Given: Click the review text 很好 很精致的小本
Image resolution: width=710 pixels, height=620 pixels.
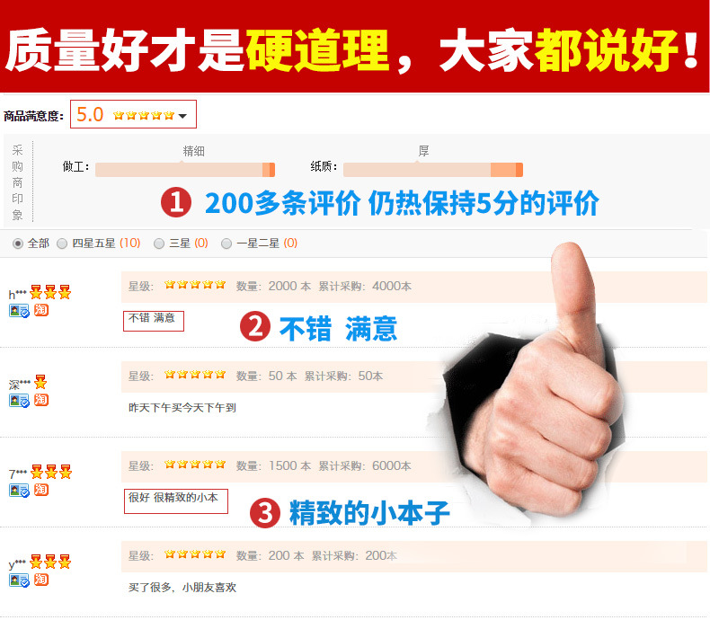Looking at the screenshot, I should 173,498.
